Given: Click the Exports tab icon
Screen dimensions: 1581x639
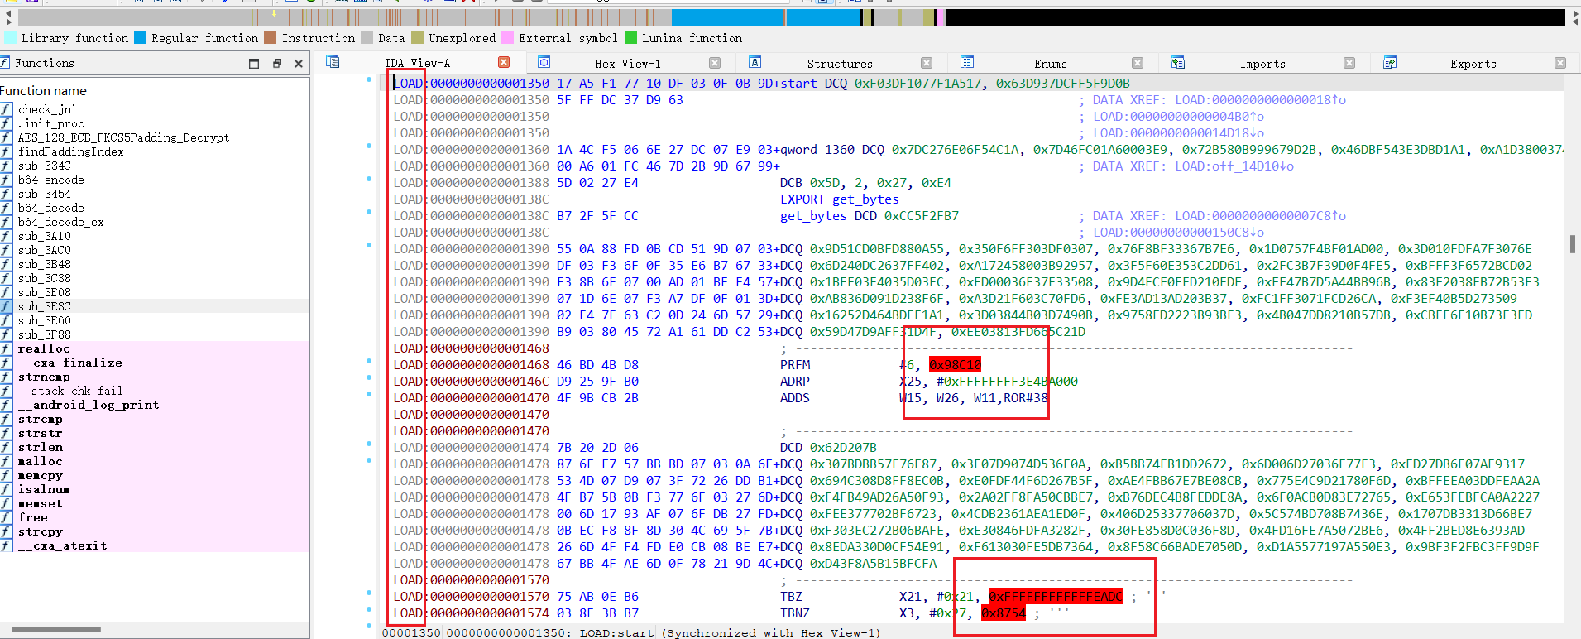Looking at the screenshot, I should click(x=1390, y=62).
